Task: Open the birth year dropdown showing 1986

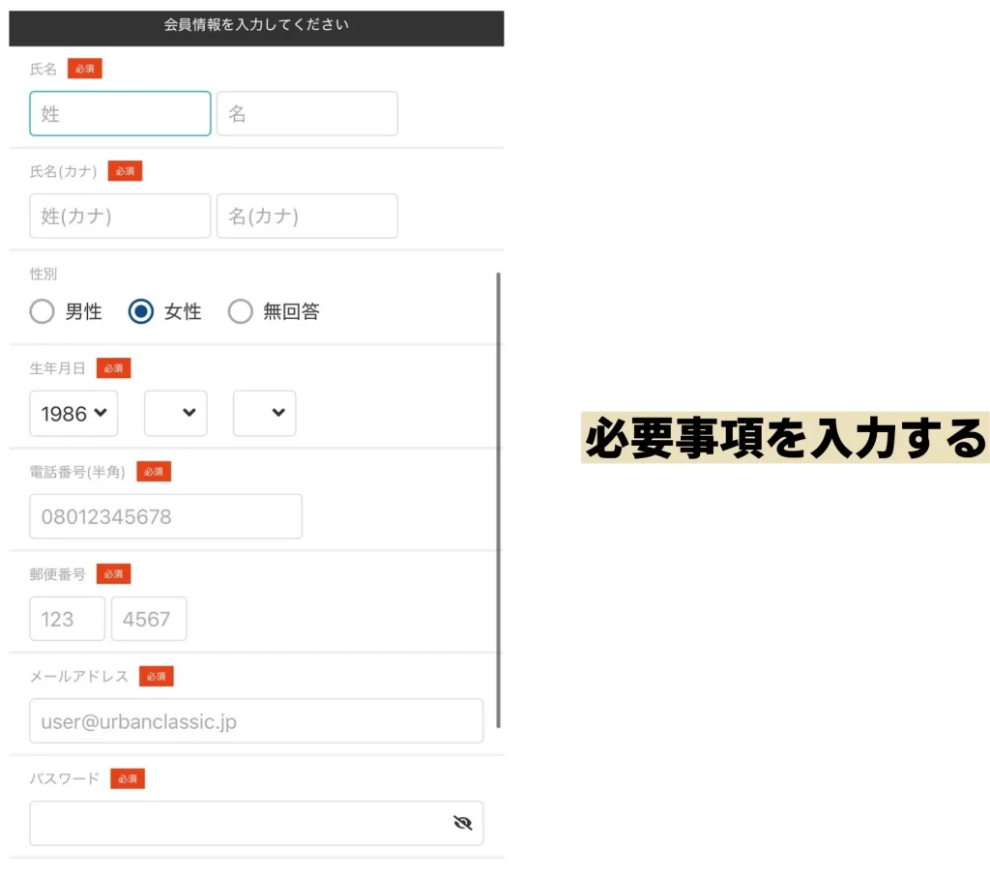Action: (x=73, y=414)
